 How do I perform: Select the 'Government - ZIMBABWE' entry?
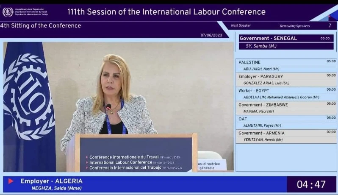click(286, 108)
